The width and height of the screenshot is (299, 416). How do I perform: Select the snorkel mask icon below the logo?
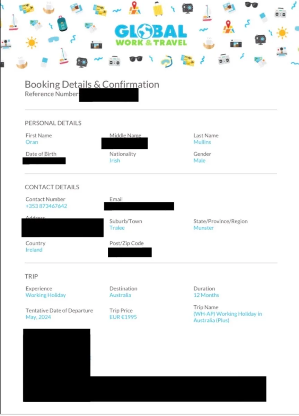pyautogui.click(x=166, y=62)
